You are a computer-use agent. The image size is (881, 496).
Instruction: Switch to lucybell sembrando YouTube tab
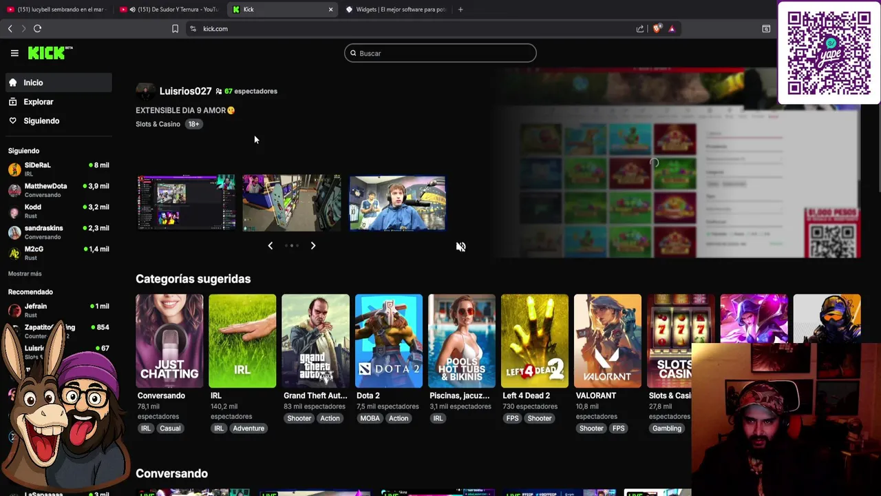pos(55,10)
